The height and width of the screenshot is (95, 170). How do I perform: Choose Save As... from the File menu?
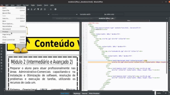pos(13,18)
